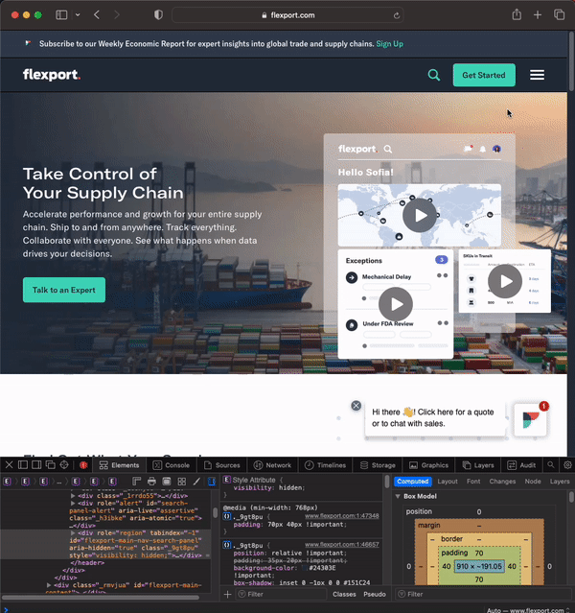Viewport: 575px width, 613px height.
Task: Select Node sidebar tab
Action: [533, 482]
